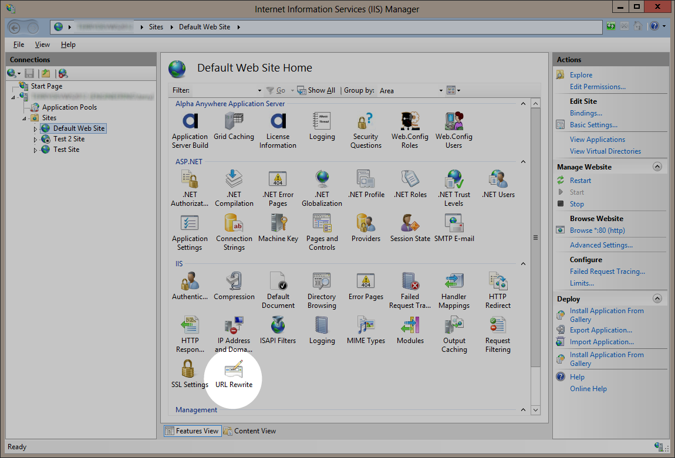Open Session State feature
This screenshot has height=458, width=675.
(410, 228)
